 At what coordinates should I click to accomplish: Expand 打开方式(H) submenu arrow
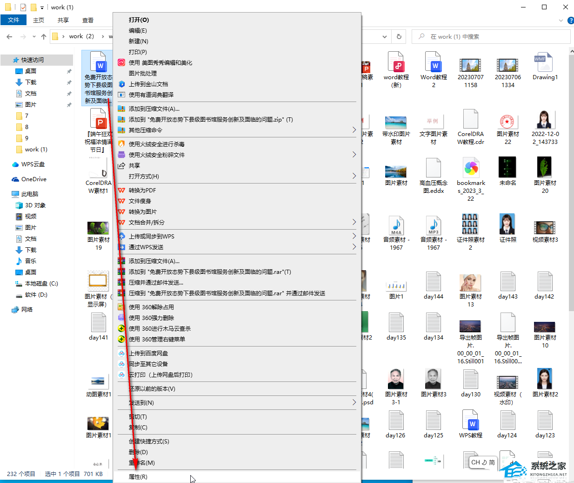coord(354,176)
